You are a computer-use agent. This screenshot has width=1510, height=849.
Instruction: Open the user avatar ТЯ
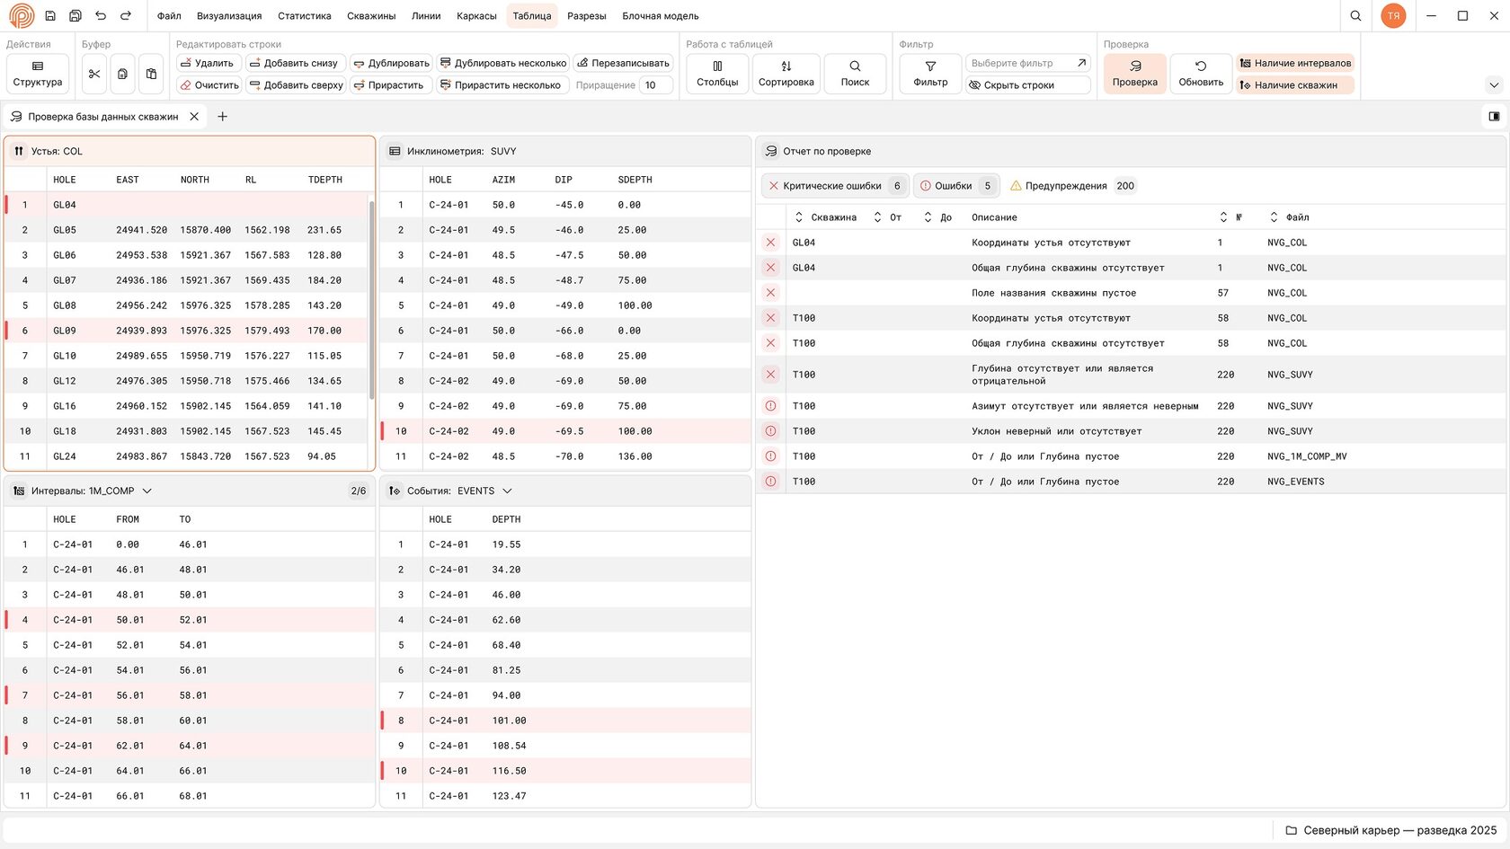[x=1393, y=15]
